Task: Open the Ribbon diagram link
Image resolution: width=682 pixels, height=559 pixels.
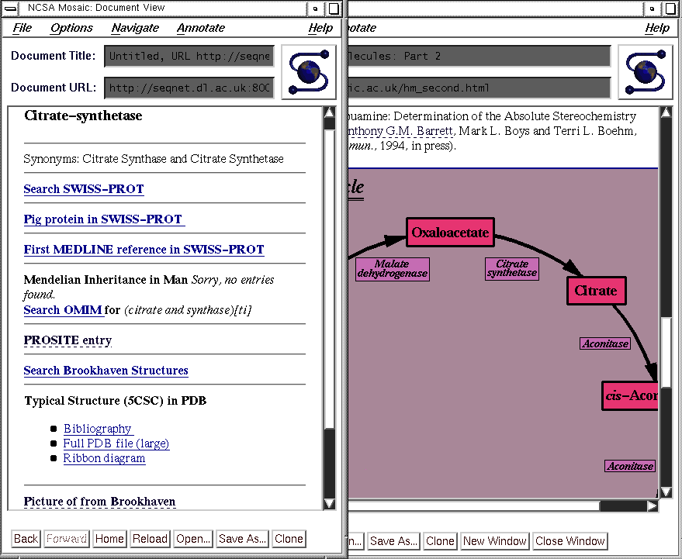Action: [x=104, y=458]
